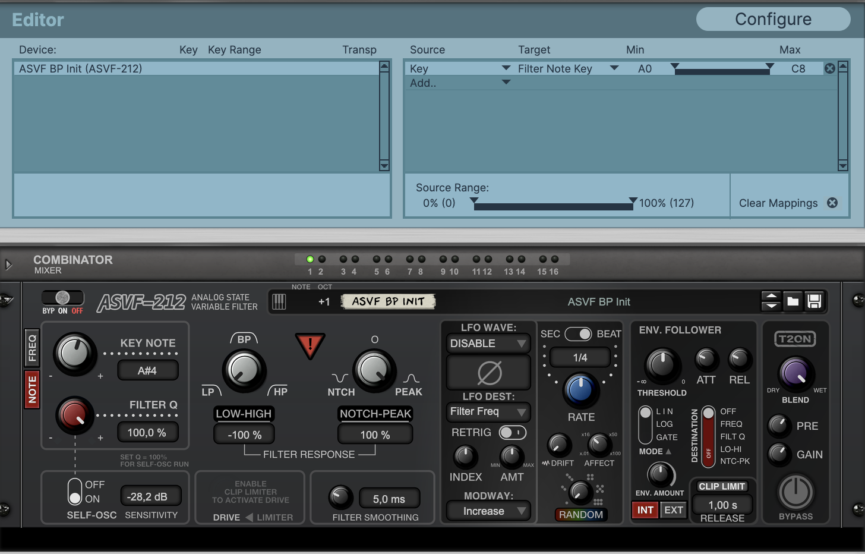Adjust the AFFECT knob
865x554 pixels.
pos(599,445)
